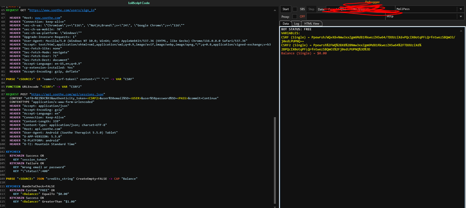Click the Host: api.soothe.com header line
Screen dimensions: 466x208
(x=36, y=129)
